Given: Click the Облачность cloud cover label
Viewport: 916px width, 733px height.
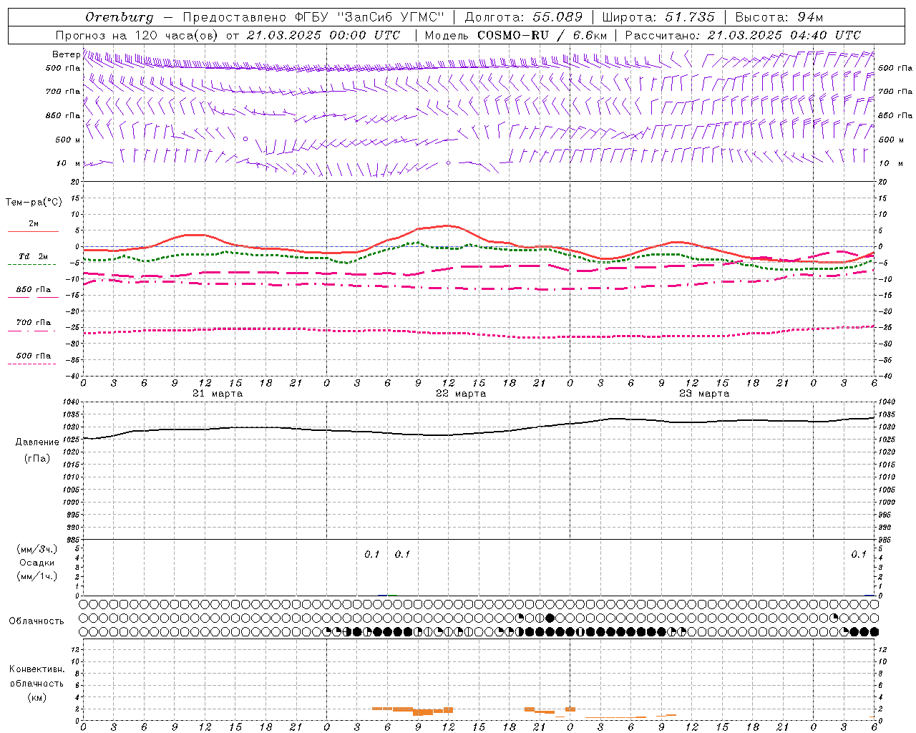Looking at the screenshot, I should click(x=36, y=621).
